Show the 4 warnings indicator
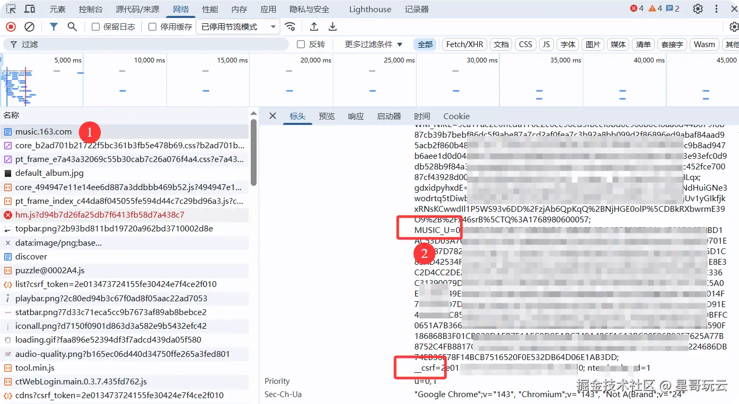739x404 pixels. pos(655,9)
